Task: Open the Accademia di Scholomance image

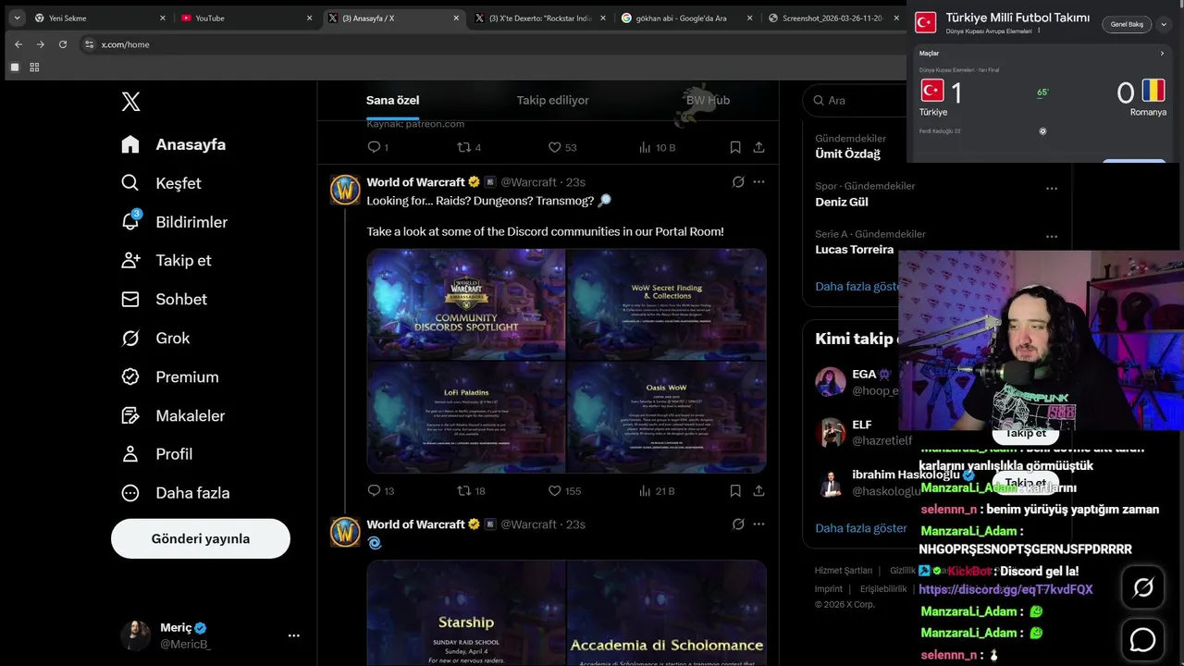Action: tap(667, 613)
